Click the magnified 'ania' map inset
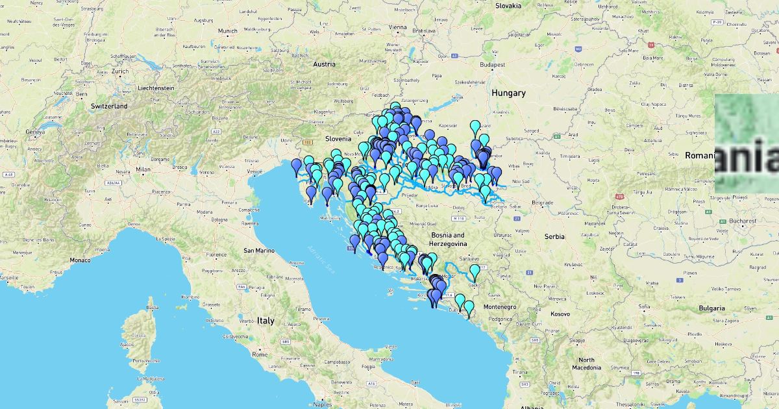The width and height of the screenshot is (779, 409). (x=747, y=143)
